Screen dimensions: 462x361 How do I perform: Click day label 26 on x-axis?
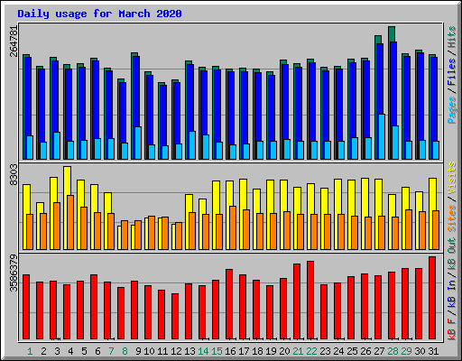[365, 351]
